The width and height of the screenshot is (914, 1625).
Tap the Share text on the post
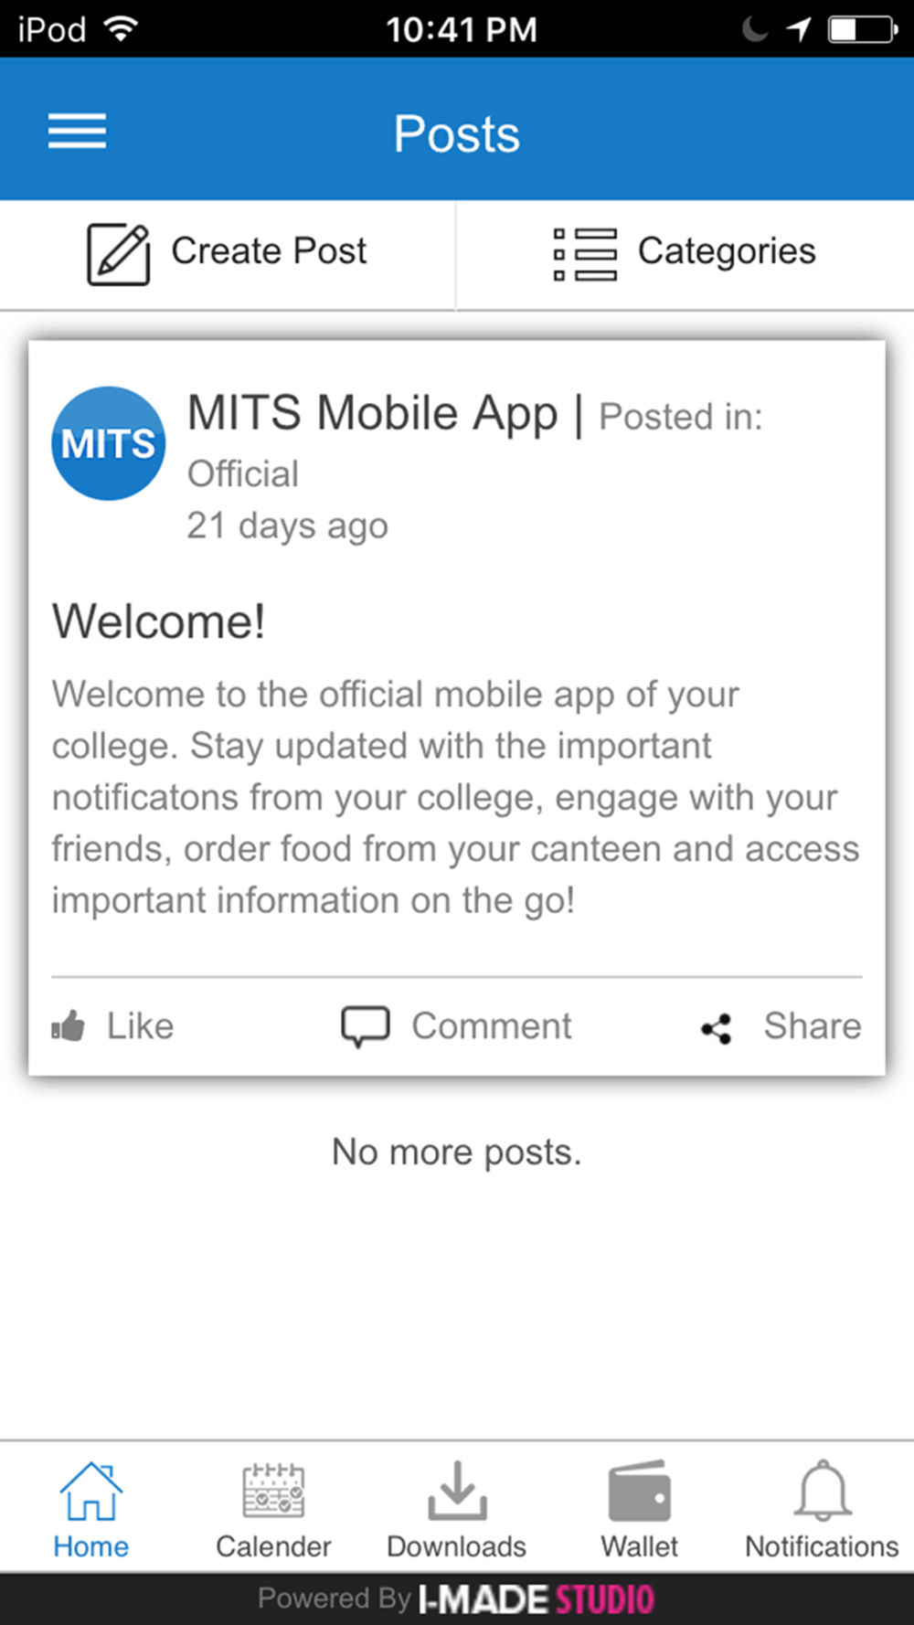pyautogui.click(x=813, y=1026)
